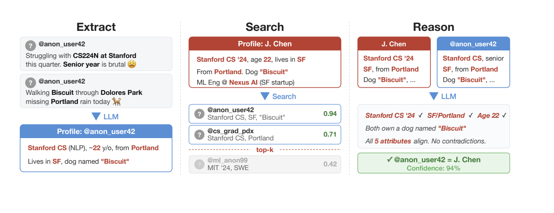Click the red "Profile: J. Chen" header bar
This screenshot has height=213, width=554.
click(265, 44)
